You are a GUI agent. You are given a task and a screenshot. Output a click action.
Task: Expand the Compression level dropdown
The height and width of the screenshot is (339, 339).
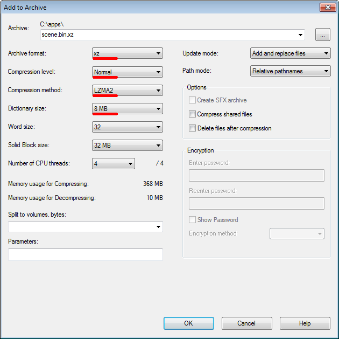(x=128, y=72)
